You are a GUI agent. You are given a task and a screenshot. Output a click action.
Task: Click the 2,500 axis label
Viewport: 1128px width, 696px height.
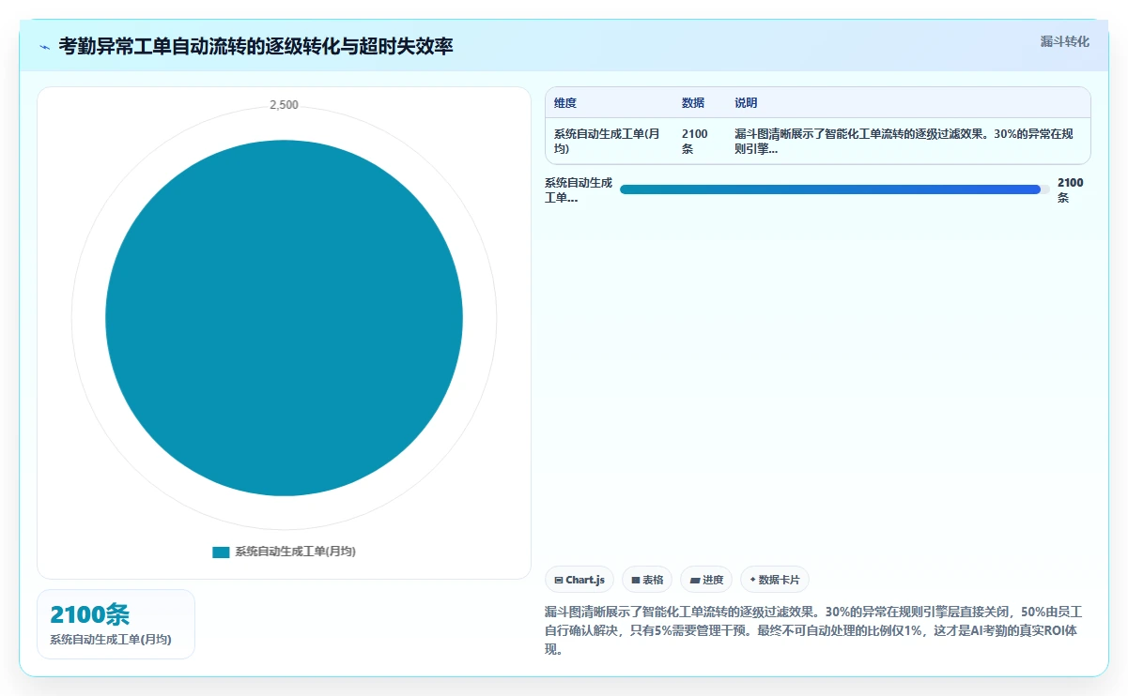tap(284, 105)
